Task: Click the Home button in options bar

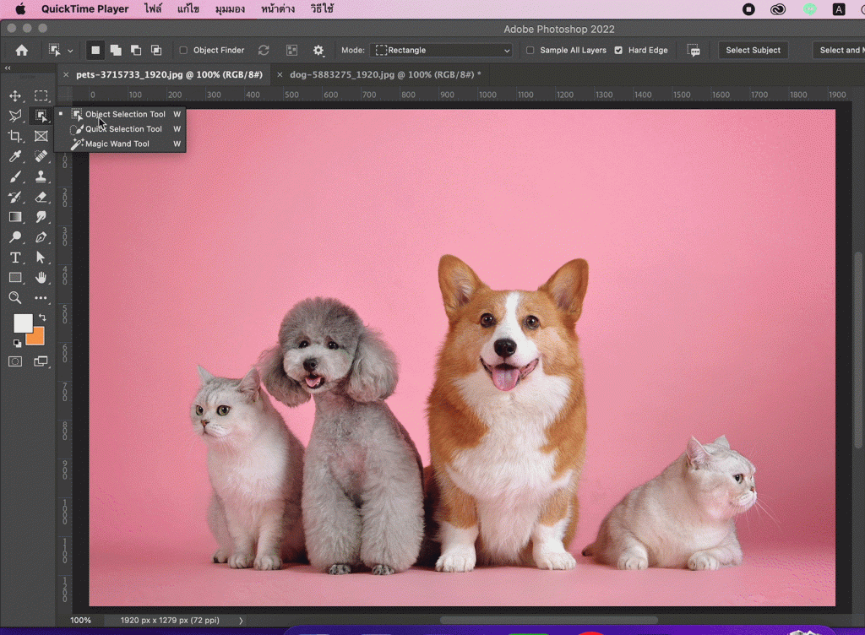Action: coord(22,51)
